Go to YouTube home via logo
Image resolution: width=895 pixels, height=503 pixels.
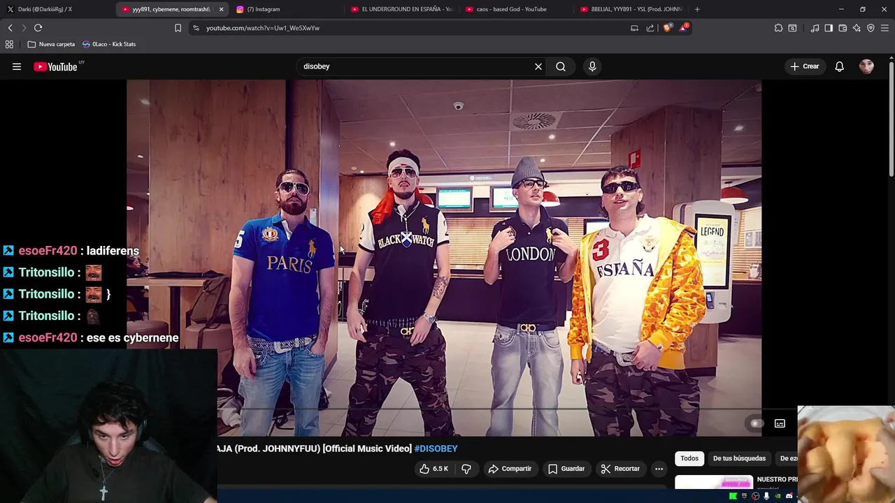[x=56, y=66]
